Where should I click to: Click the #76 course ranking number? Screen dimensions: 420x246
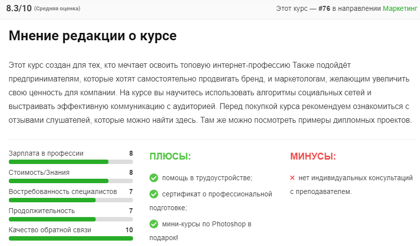coord(324,9)
